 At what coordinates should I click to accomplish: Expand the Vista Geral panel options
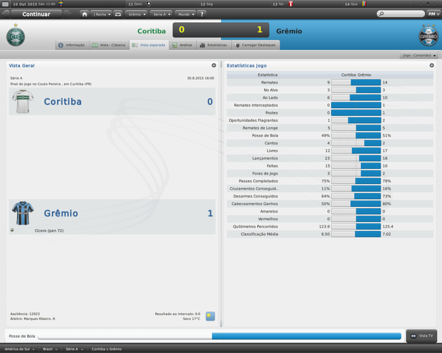(214, 66)
